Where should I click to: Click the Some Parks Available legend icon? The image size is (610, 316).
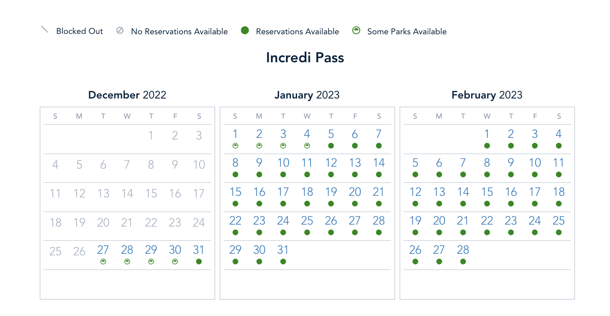(356, 30)
